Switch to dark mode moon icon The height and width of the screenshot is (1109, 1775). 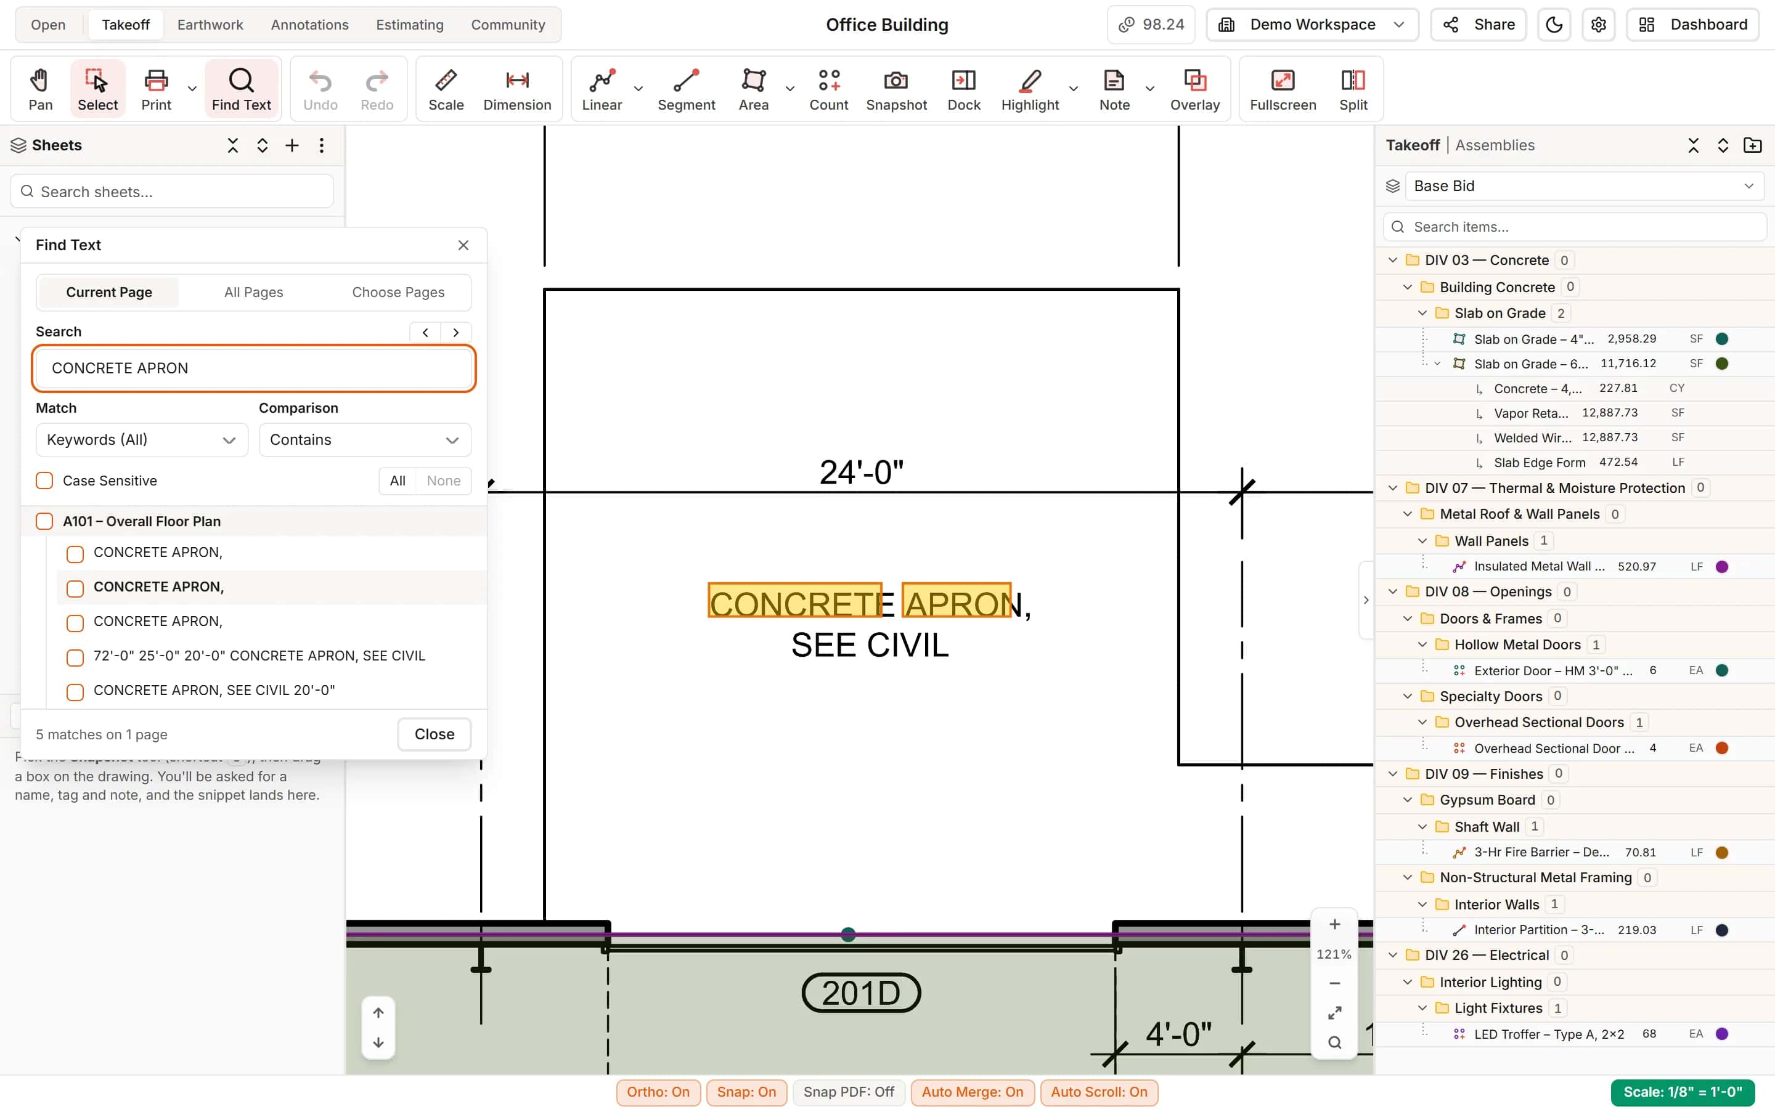1554,25
